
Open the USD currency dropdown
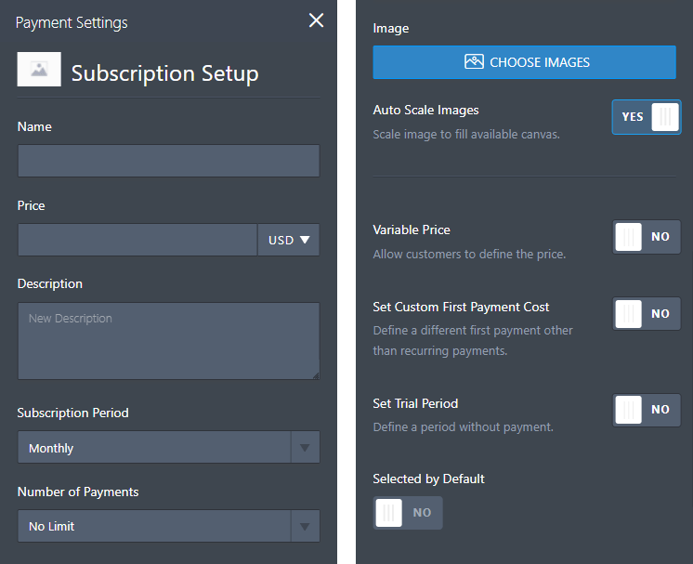289,240
